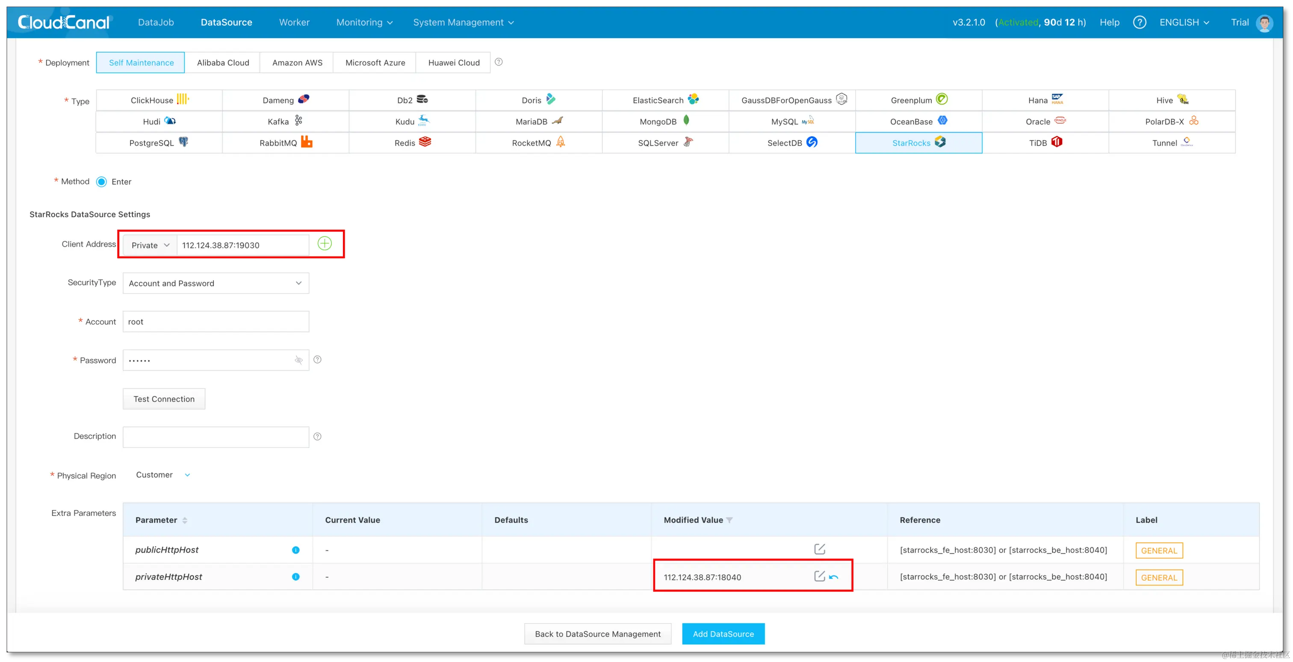This screenshot has height=662, width=1293.
Task: Edit privateHttpHost modified value
Action: pos(819,576)
